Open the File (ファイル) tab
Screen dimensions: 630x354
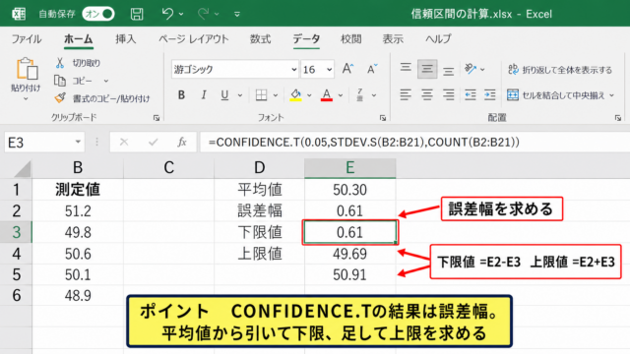coord(27,39)
